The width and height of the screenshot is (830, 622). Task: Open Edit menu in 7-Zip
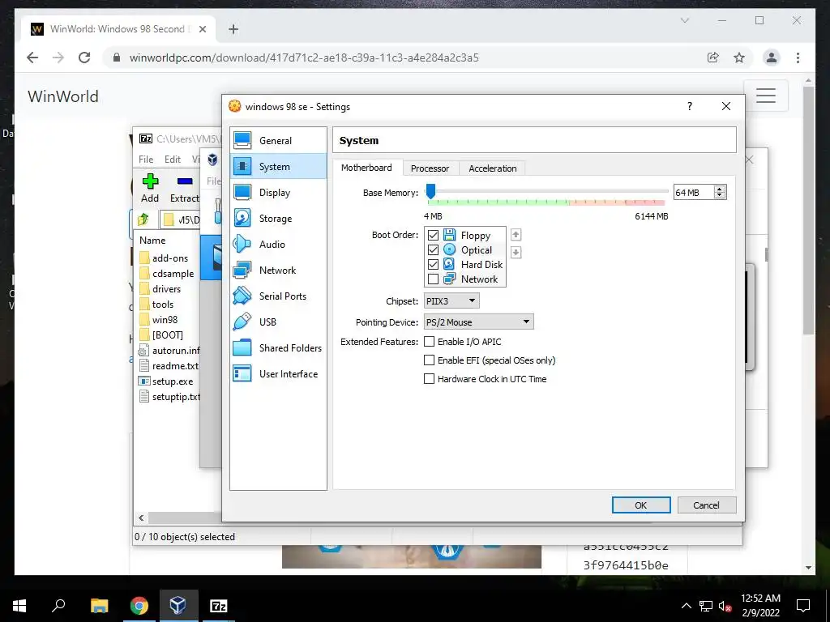pos(173,160)
